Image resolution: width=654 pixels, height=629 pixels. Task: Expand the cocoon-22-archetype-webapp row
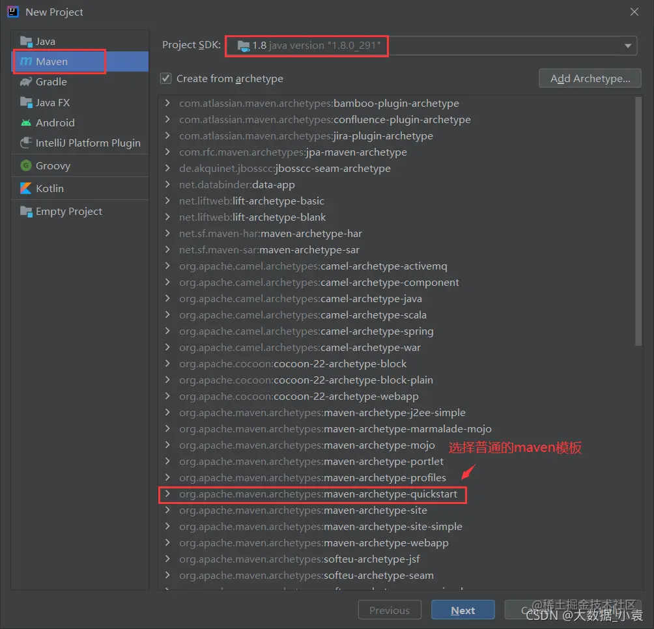[167, 396]
